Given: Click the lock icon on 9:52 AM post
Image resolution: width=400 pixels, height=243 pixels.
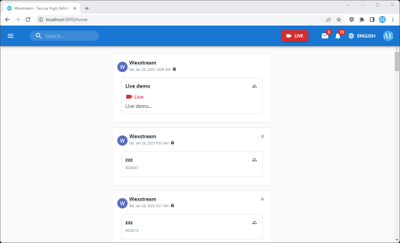Looking at the screenshot, I should (172, 142).
